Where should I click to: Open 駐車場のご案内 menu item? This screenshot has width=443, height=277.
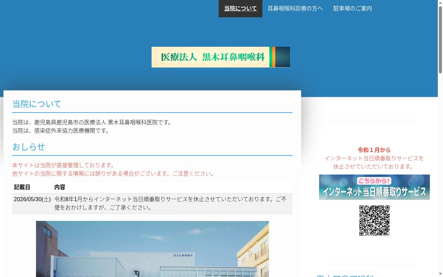(353, 8)
